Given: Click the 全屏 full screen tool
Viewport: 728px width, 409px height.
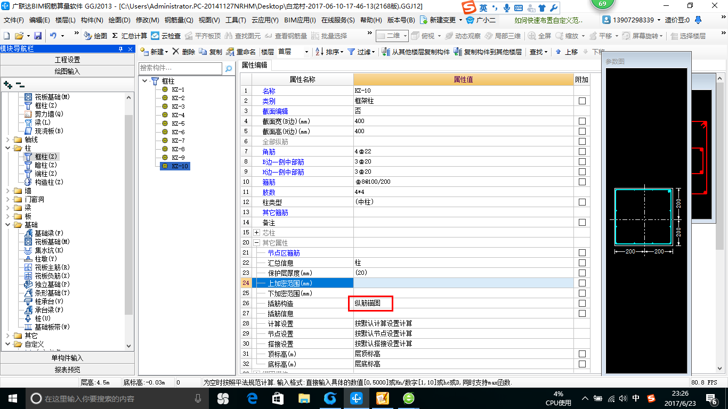Looking at the screenshot, I should point(539,36).
